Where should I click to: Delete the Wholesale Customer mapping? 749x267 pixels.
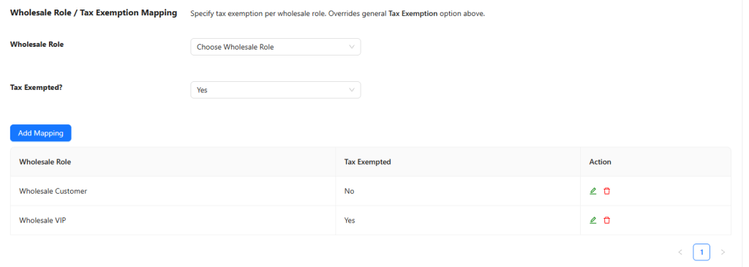click(606, 191)
